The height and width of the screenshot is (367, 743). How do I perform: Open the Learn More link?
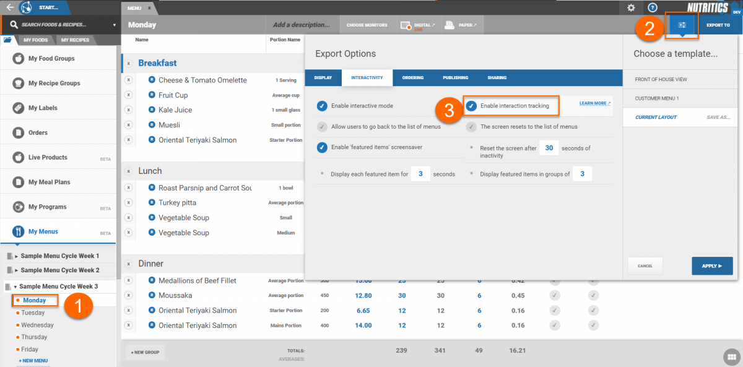595,103
